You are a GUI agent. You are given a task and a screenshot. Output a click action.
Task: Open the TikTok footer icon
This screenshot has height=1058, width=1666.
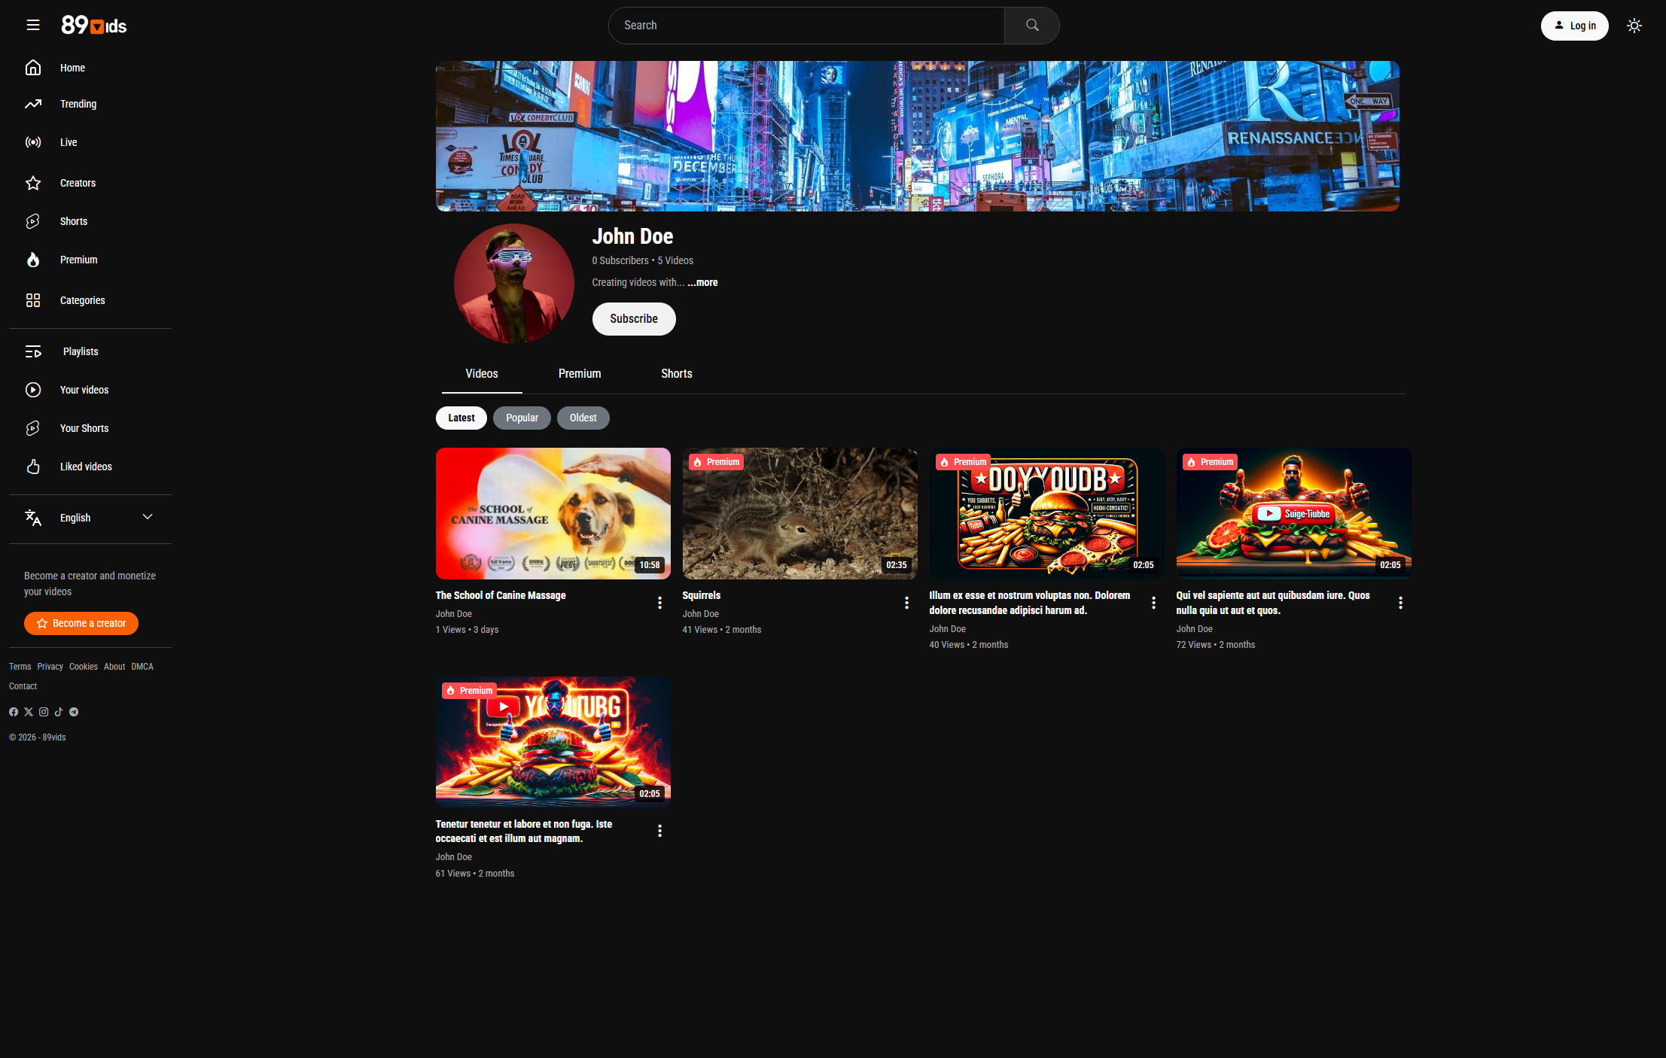click(x=59, y=712)
